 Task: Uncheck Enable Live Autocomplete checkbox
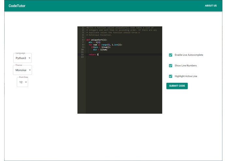point(170,55)
